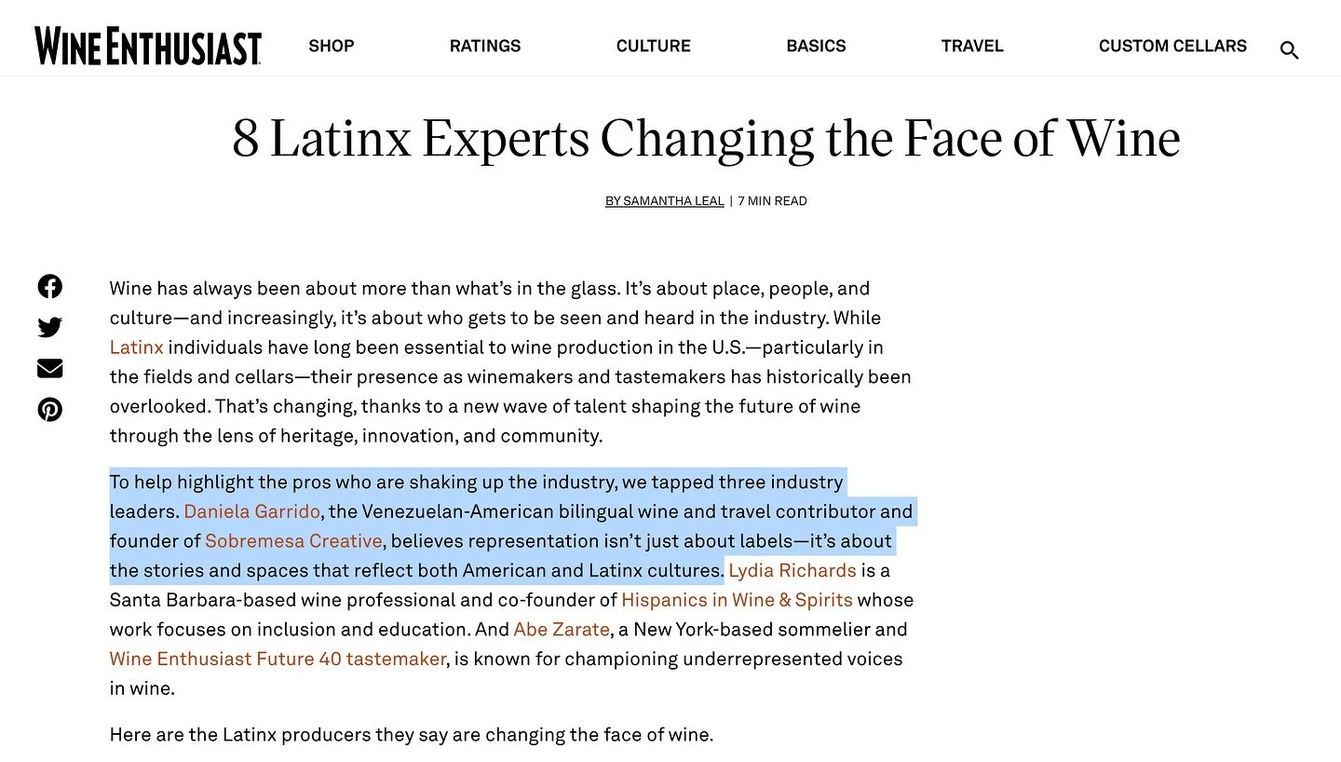Share article by email envelope icon
This screenshot has height=762, width=1341.
(x=50, y=368)
